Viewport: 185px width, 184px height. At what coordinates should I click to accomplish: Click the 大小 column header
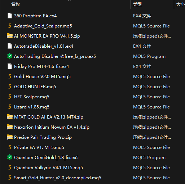180,4
